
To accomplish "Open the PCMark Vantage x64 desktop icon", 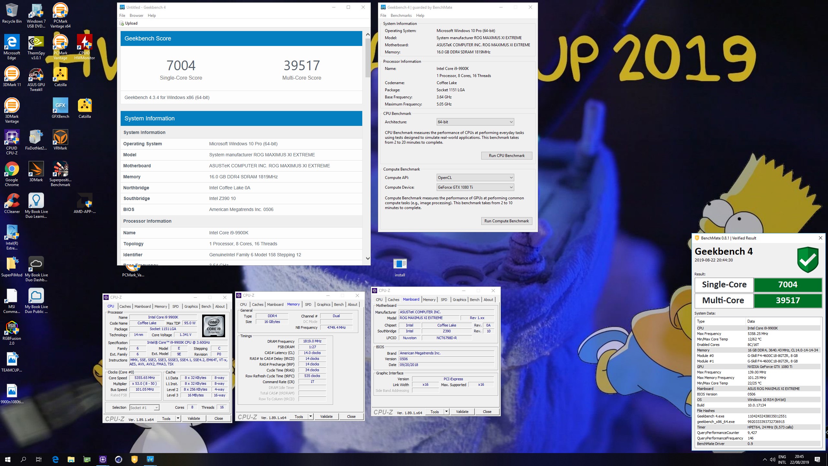I will (60, 16).
